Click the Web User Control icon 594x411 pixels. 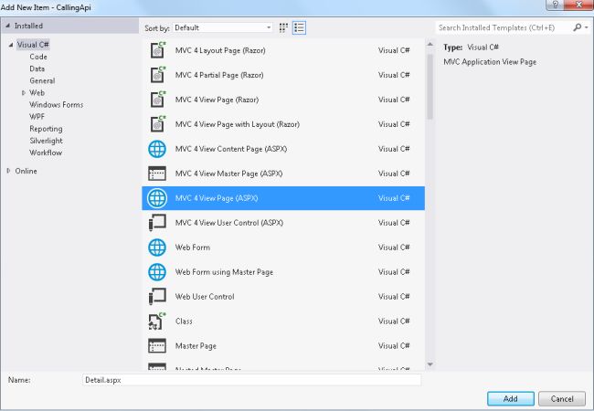tap(157, 296)
